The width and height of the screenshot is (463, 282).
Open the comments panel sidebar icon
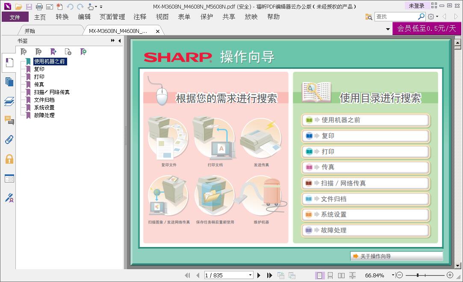click(x=9, y=120)
